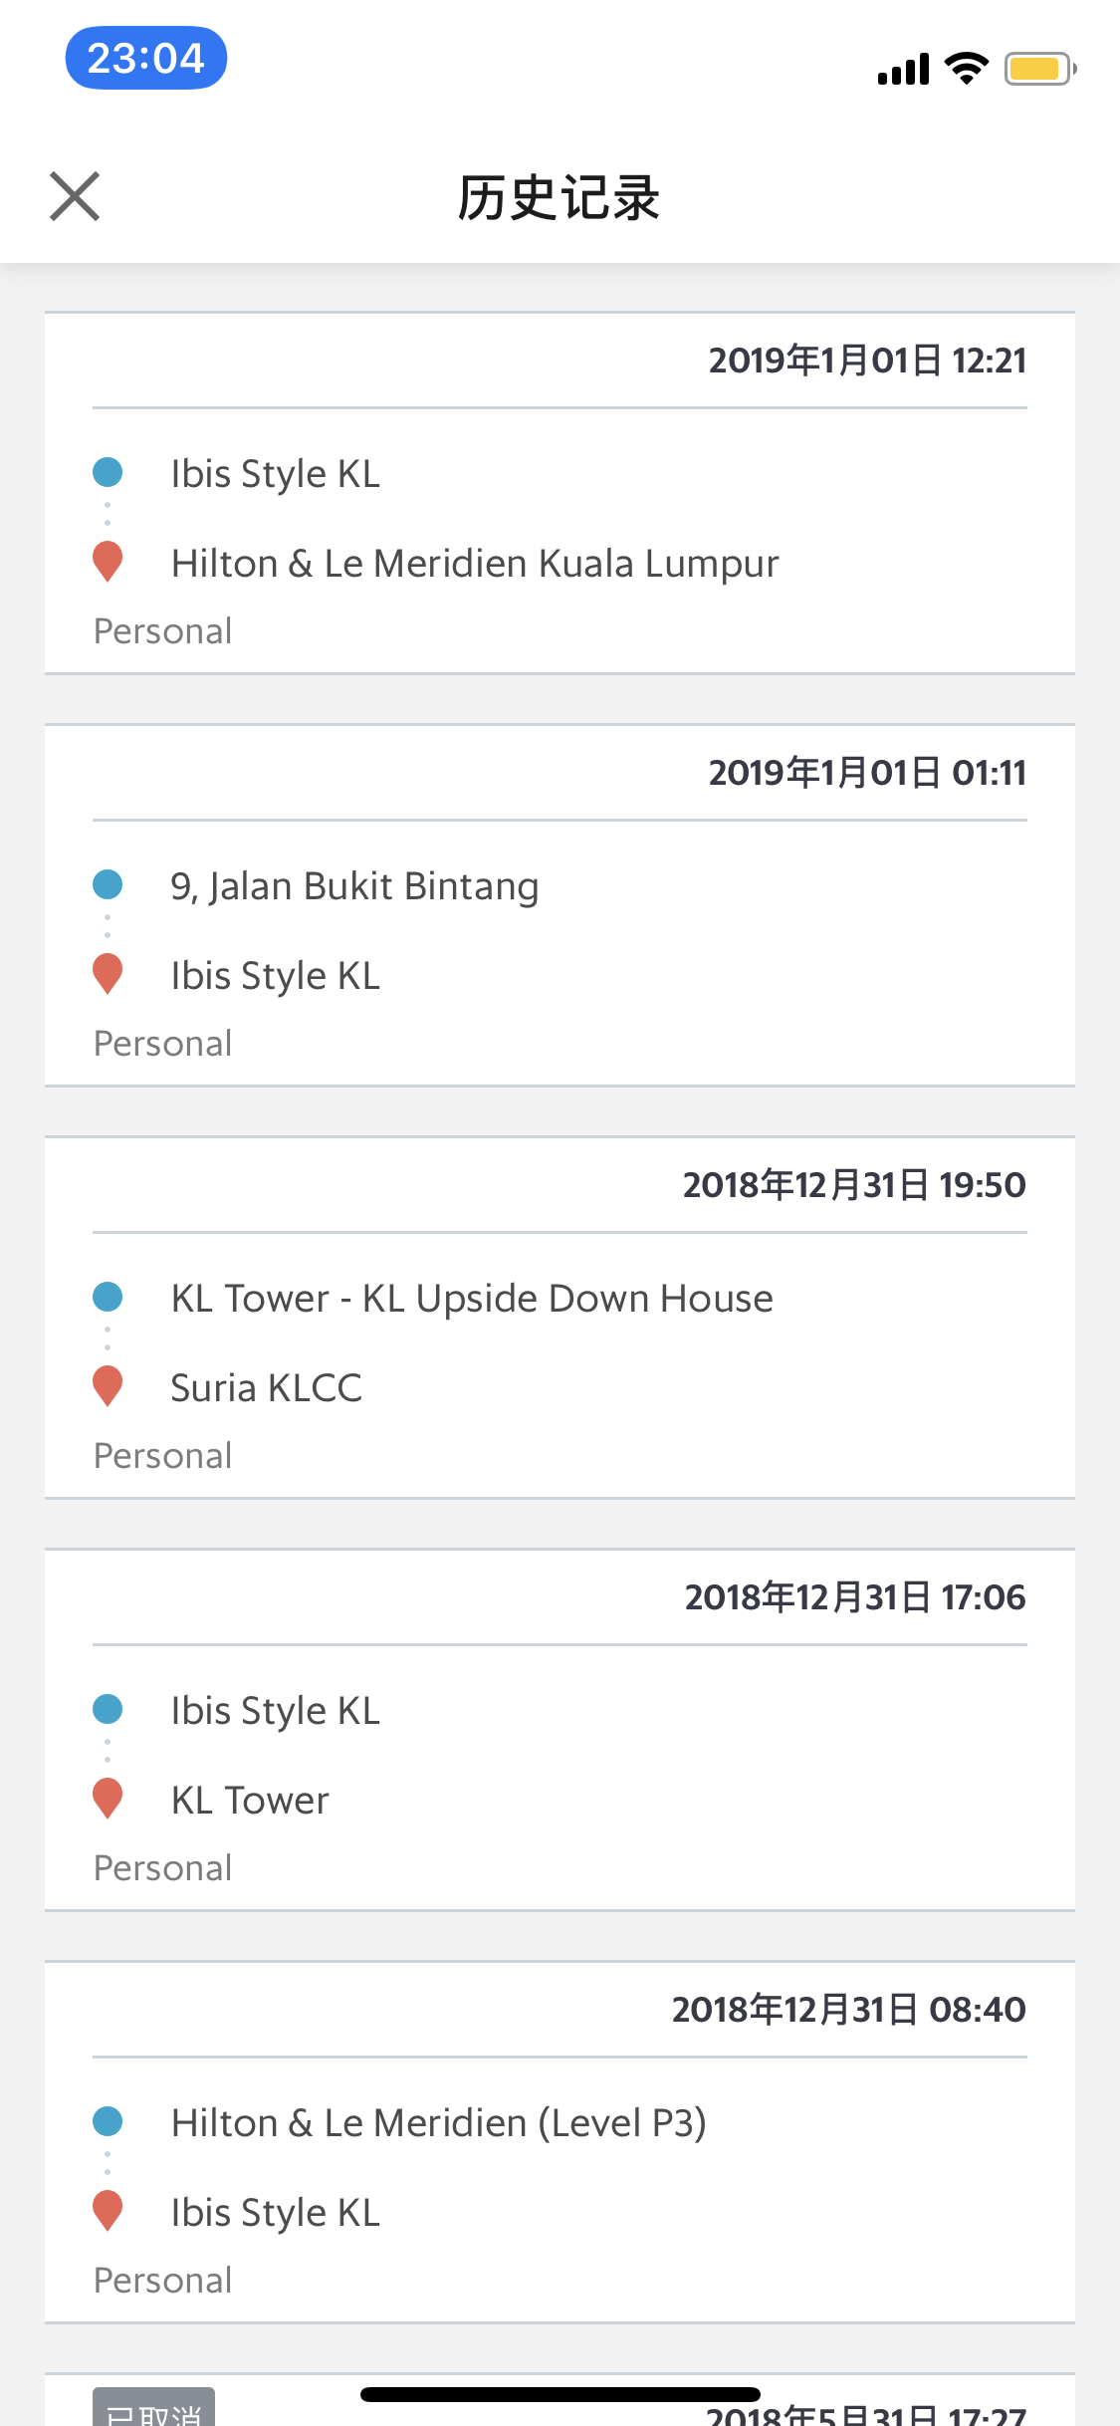Select Hilton & Le Meridien Kuala Lumpur destination
Image resolution: width=1120 pixels, height=2426 pixels.
click(x=475, y=564)
